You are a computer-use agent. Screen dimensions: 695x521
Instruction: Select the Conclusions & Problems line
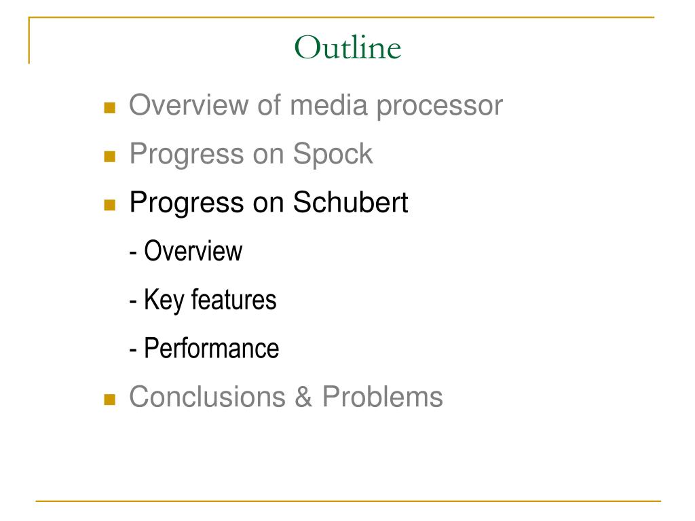click(286, 396)
